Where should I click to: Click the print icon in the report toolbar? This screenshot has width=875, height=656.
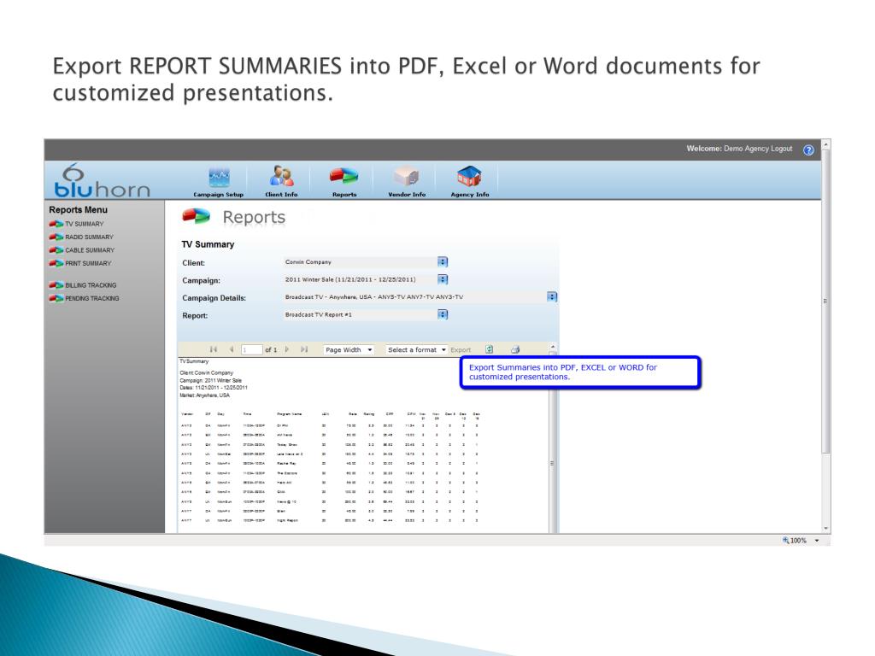coord(515,349)
